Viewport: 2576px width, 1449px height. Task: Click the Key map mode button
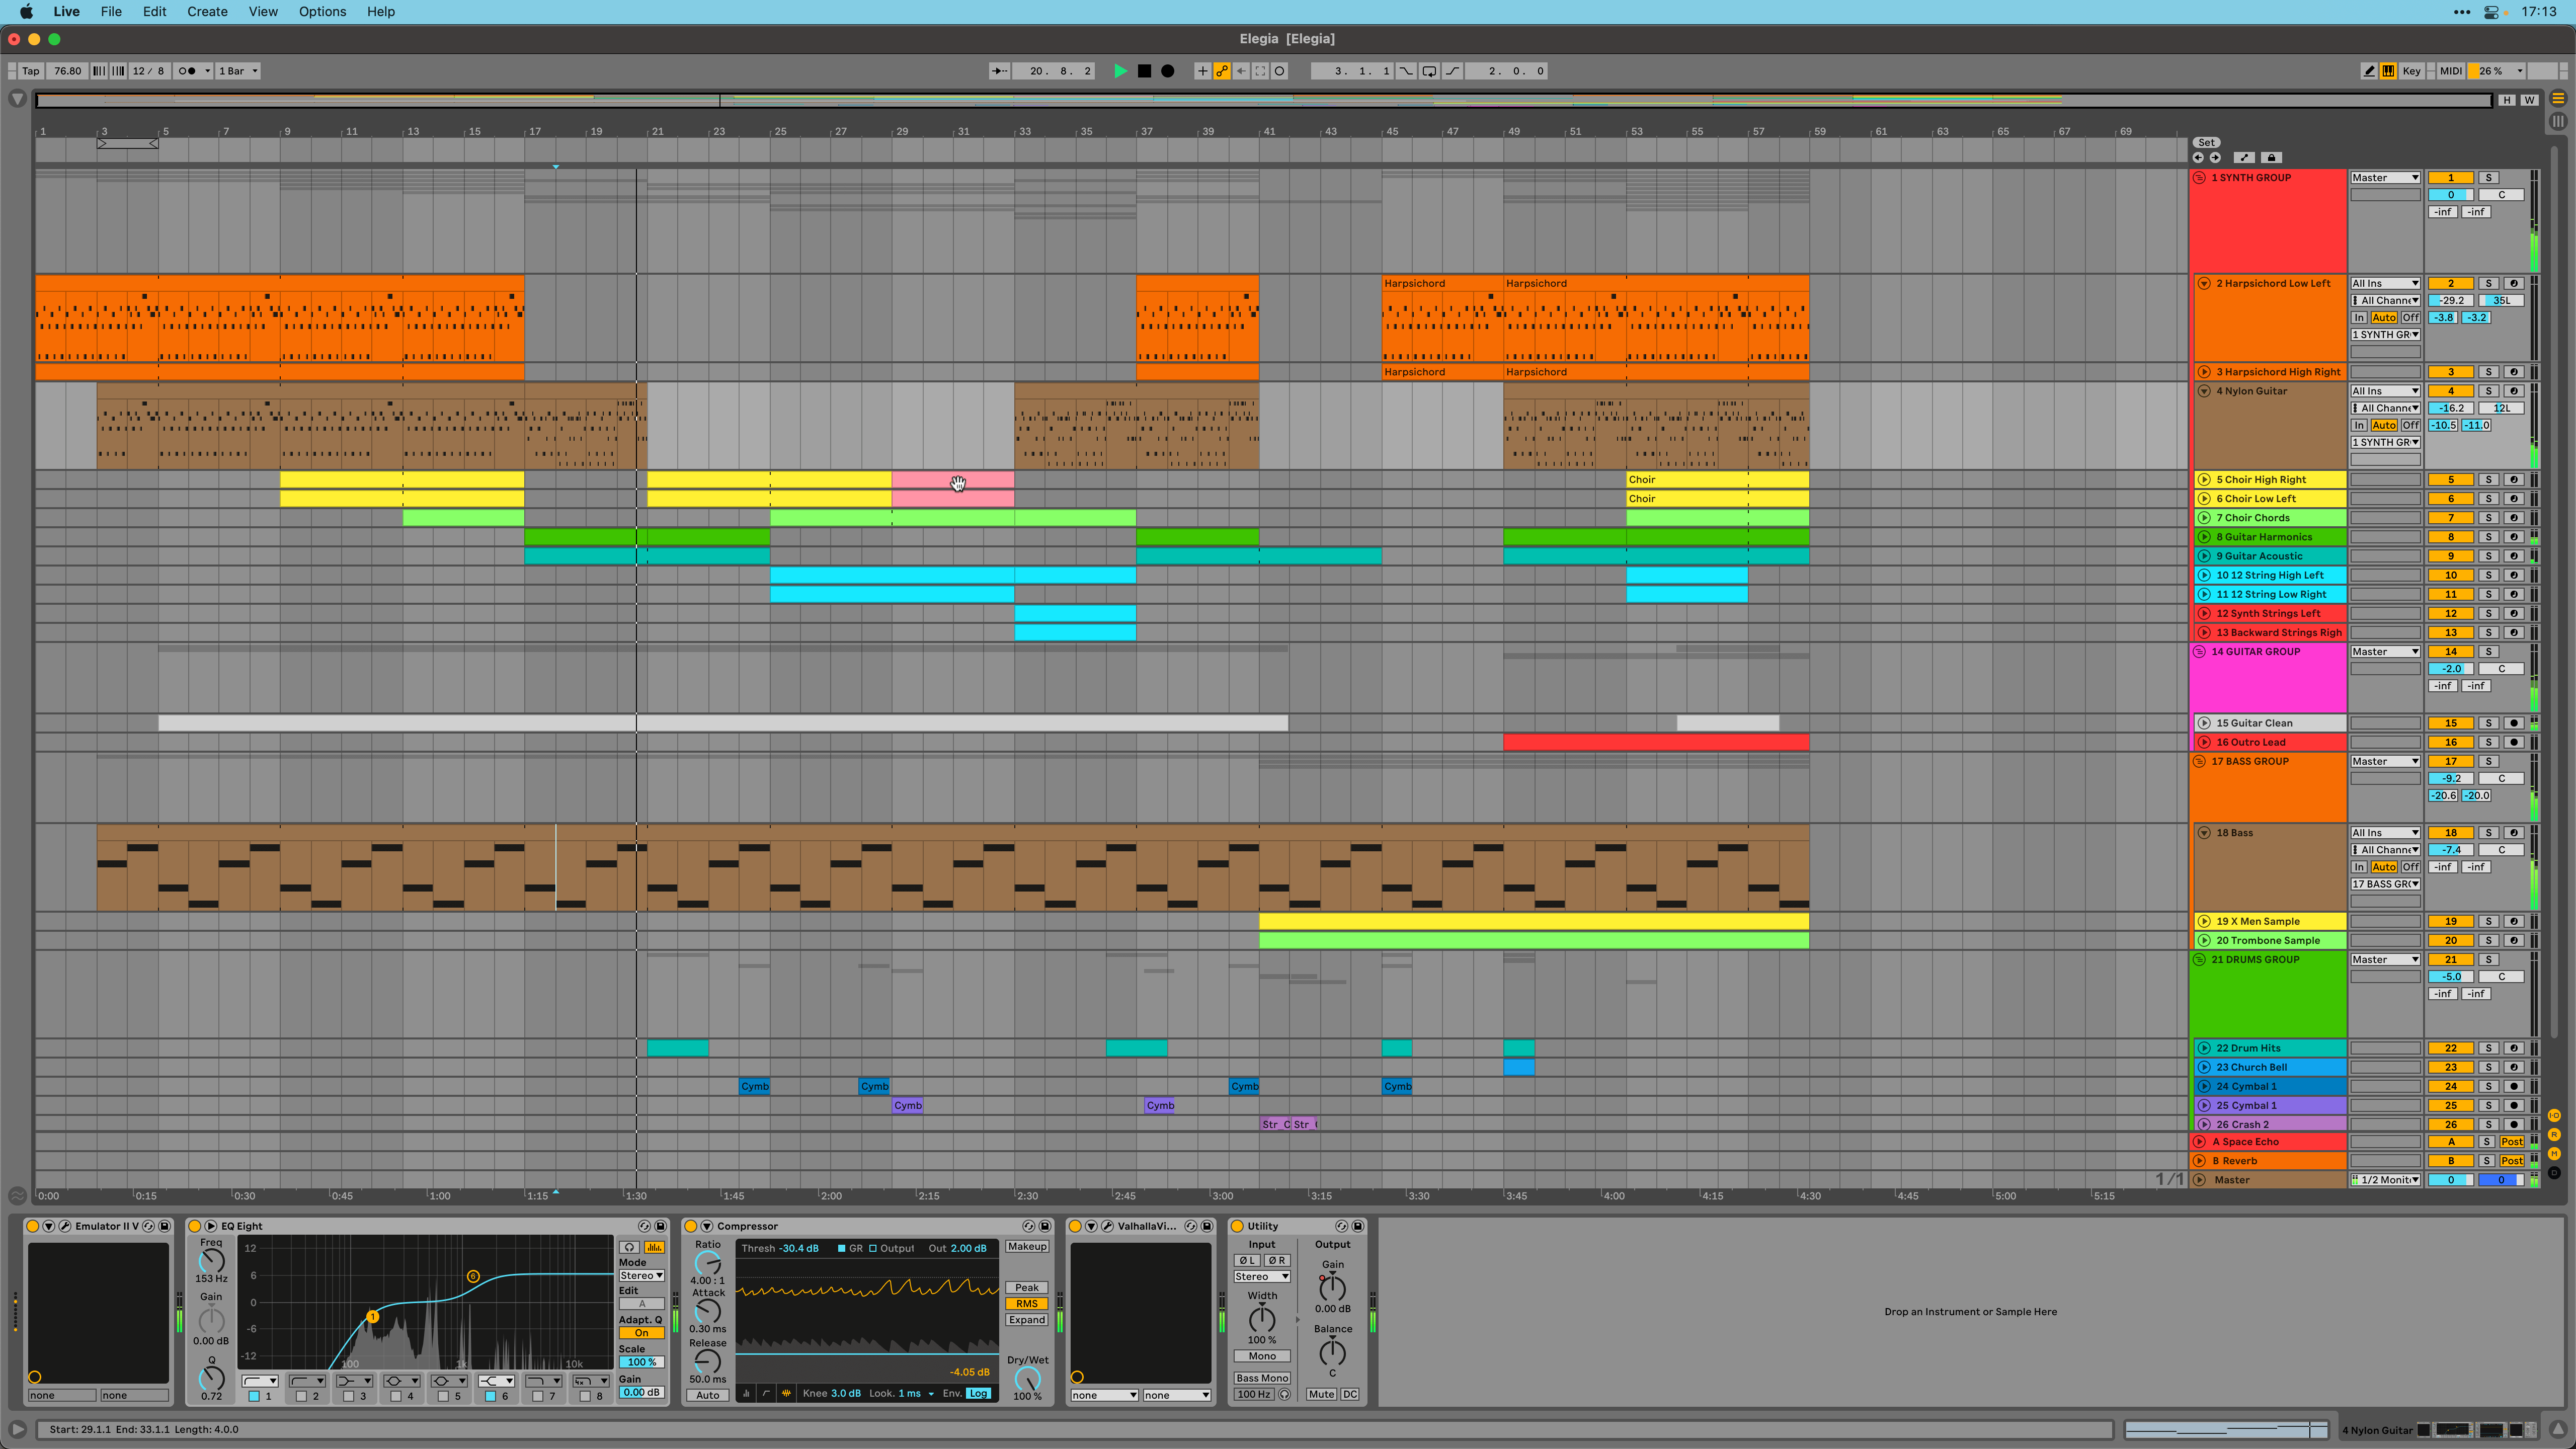2411,71
